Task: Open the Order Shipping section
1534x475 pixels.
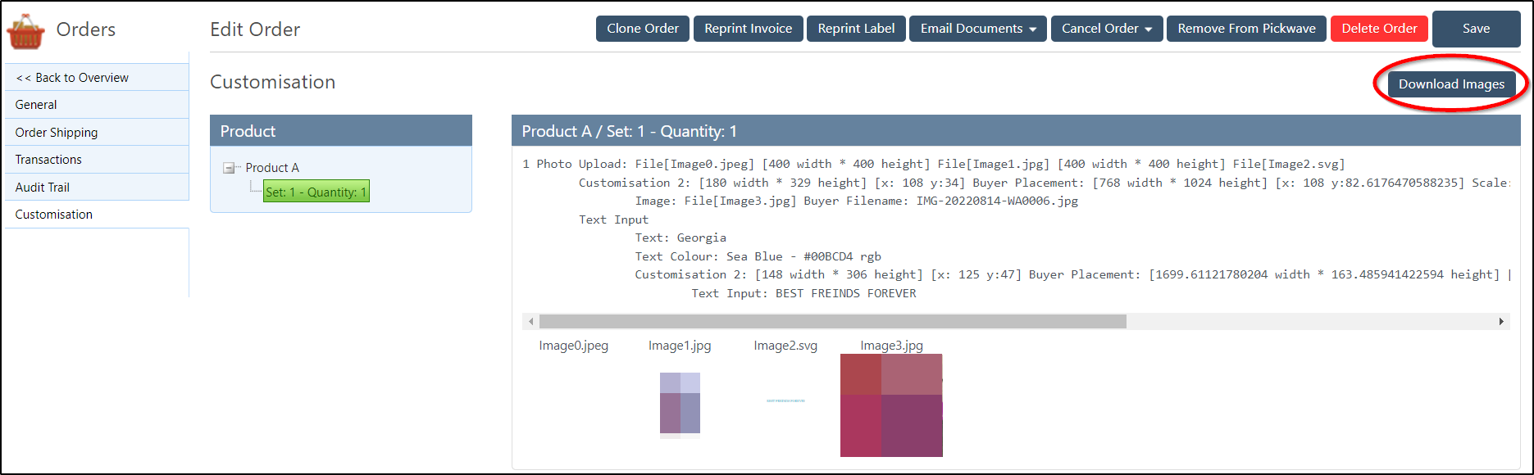Action: pos(57,133)
